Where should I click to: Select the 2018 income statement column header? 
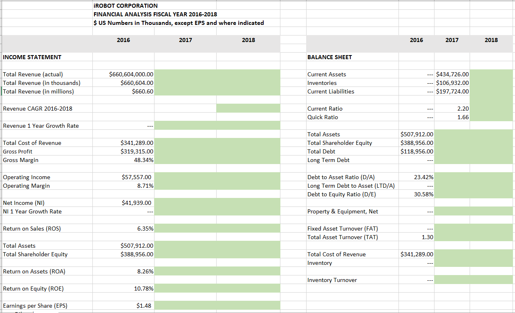point(249,40)
